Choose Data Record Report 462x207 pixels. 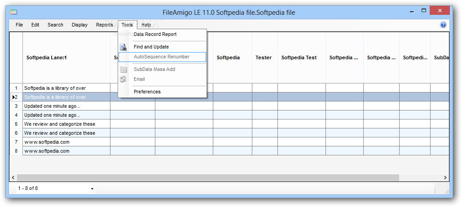click(x=163, y=34)
